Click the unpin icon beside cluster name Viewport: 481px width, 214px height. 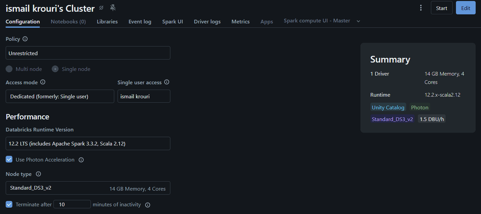(113, 8)
